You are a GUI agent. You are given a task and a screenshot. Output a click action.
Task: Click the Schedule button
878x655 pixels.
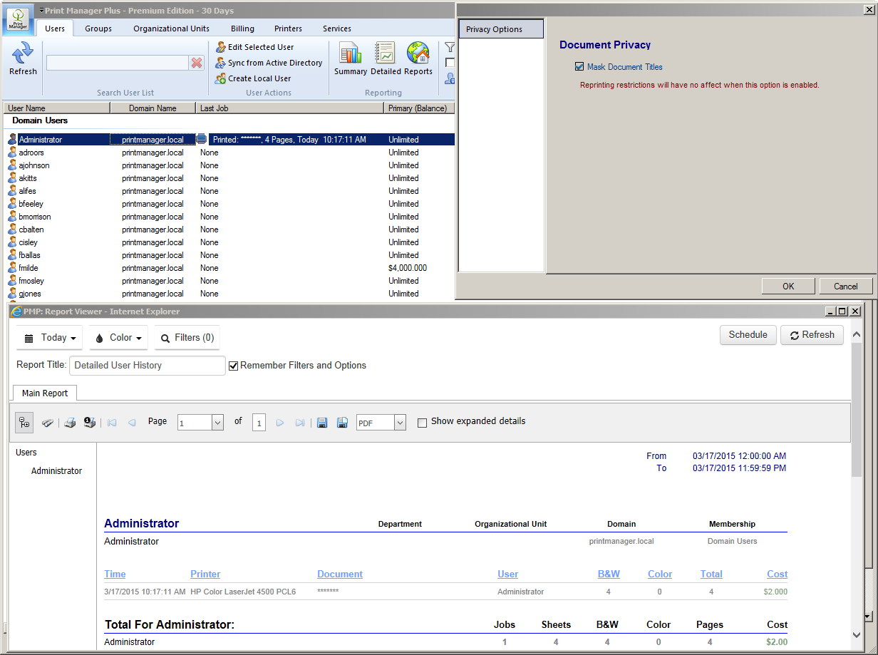tap(748, 335)
